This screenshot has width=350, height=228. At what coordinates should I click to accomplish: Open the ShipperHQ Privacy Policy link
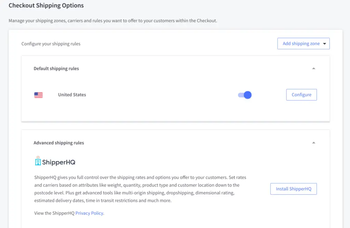tap(89, 213)
